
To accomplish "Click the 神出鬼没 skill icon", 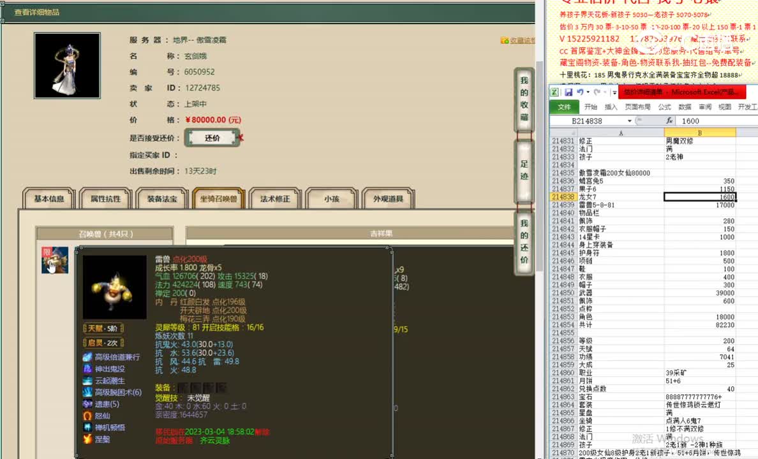I will (87, 368).
